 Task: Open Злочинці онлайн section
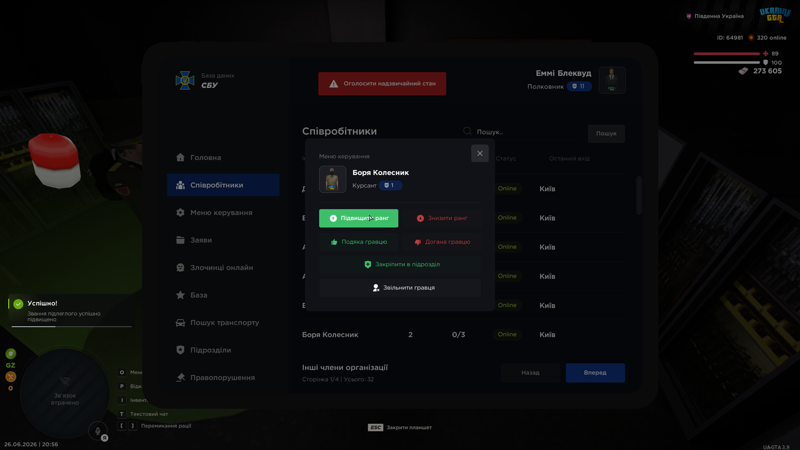tap(223, 267)
